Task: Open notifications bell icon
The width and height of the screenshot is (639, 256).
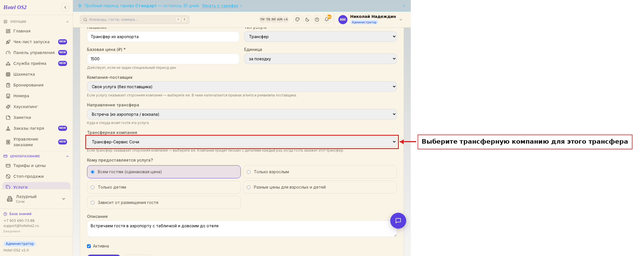Action: [x=327, y=20]
